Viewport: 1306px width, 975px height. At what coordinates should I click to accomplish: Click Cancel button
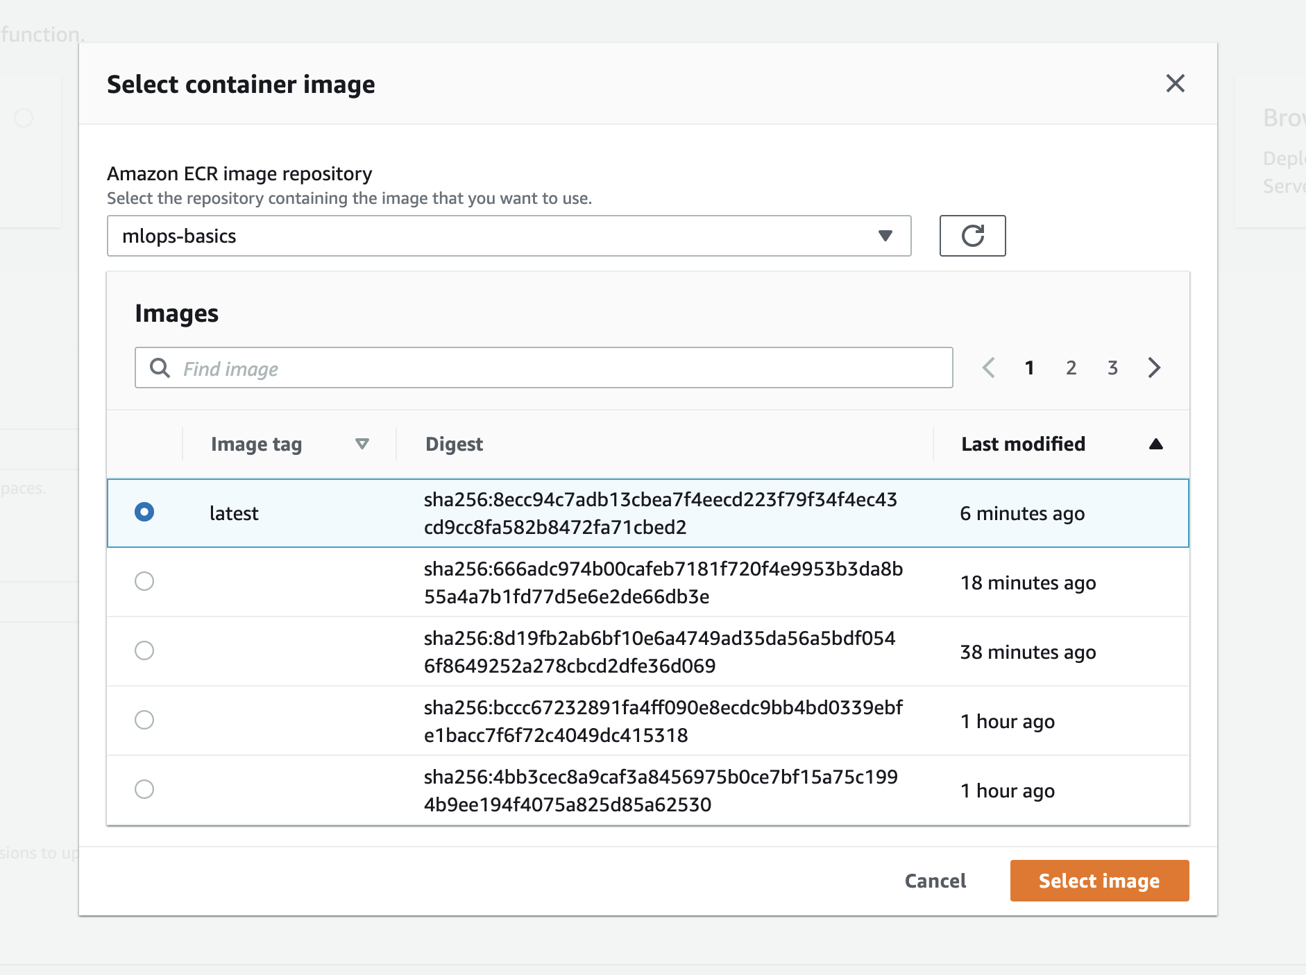pyautogui.click(x=935, y=881)
